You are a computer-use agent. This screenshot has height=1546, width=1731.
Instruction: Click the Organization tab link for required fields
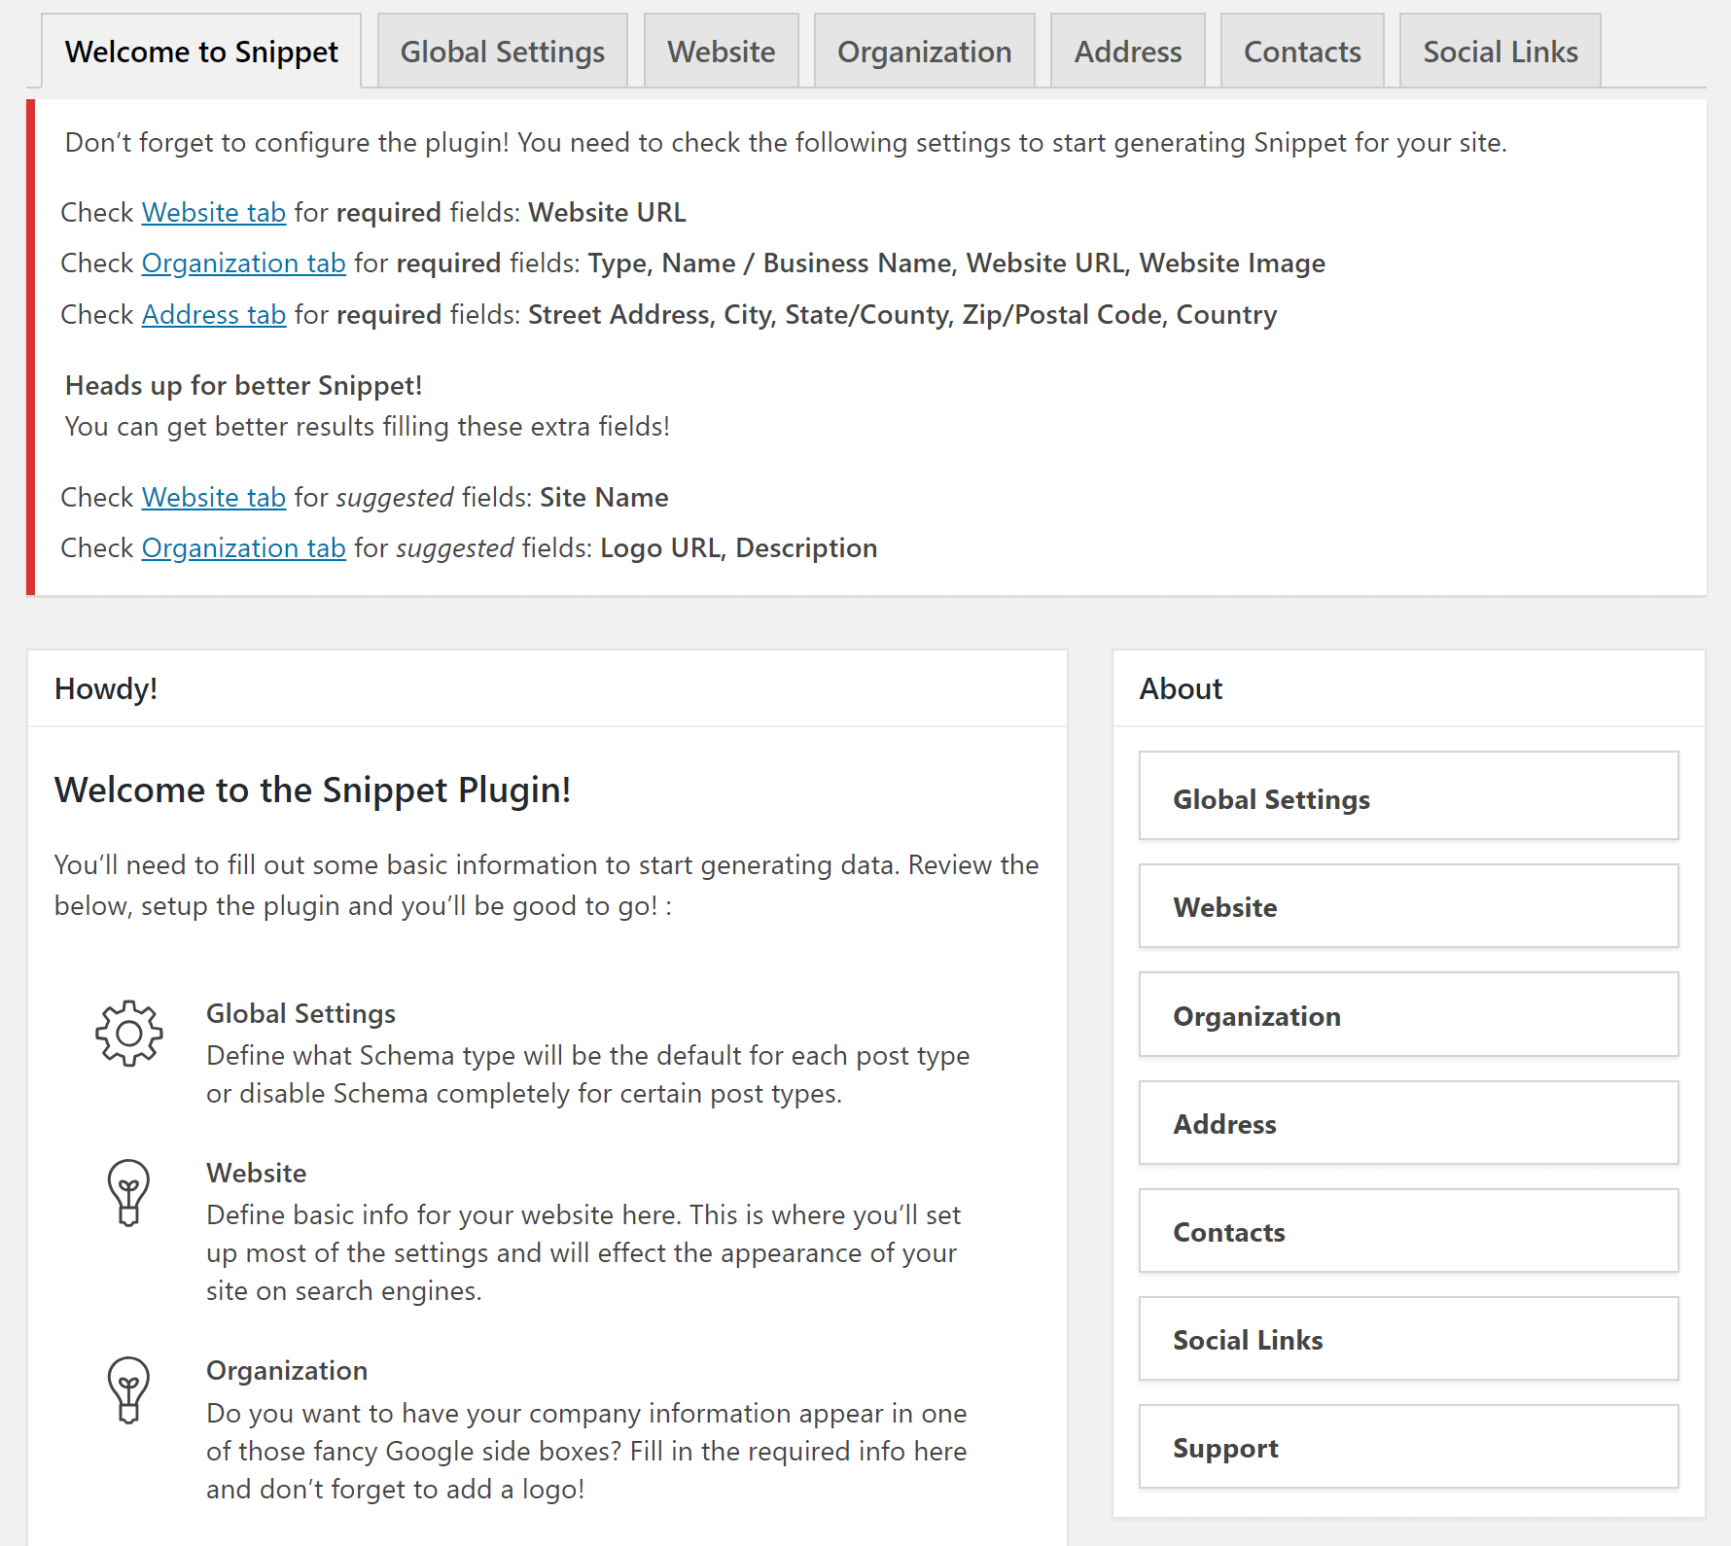click(243, 263)
